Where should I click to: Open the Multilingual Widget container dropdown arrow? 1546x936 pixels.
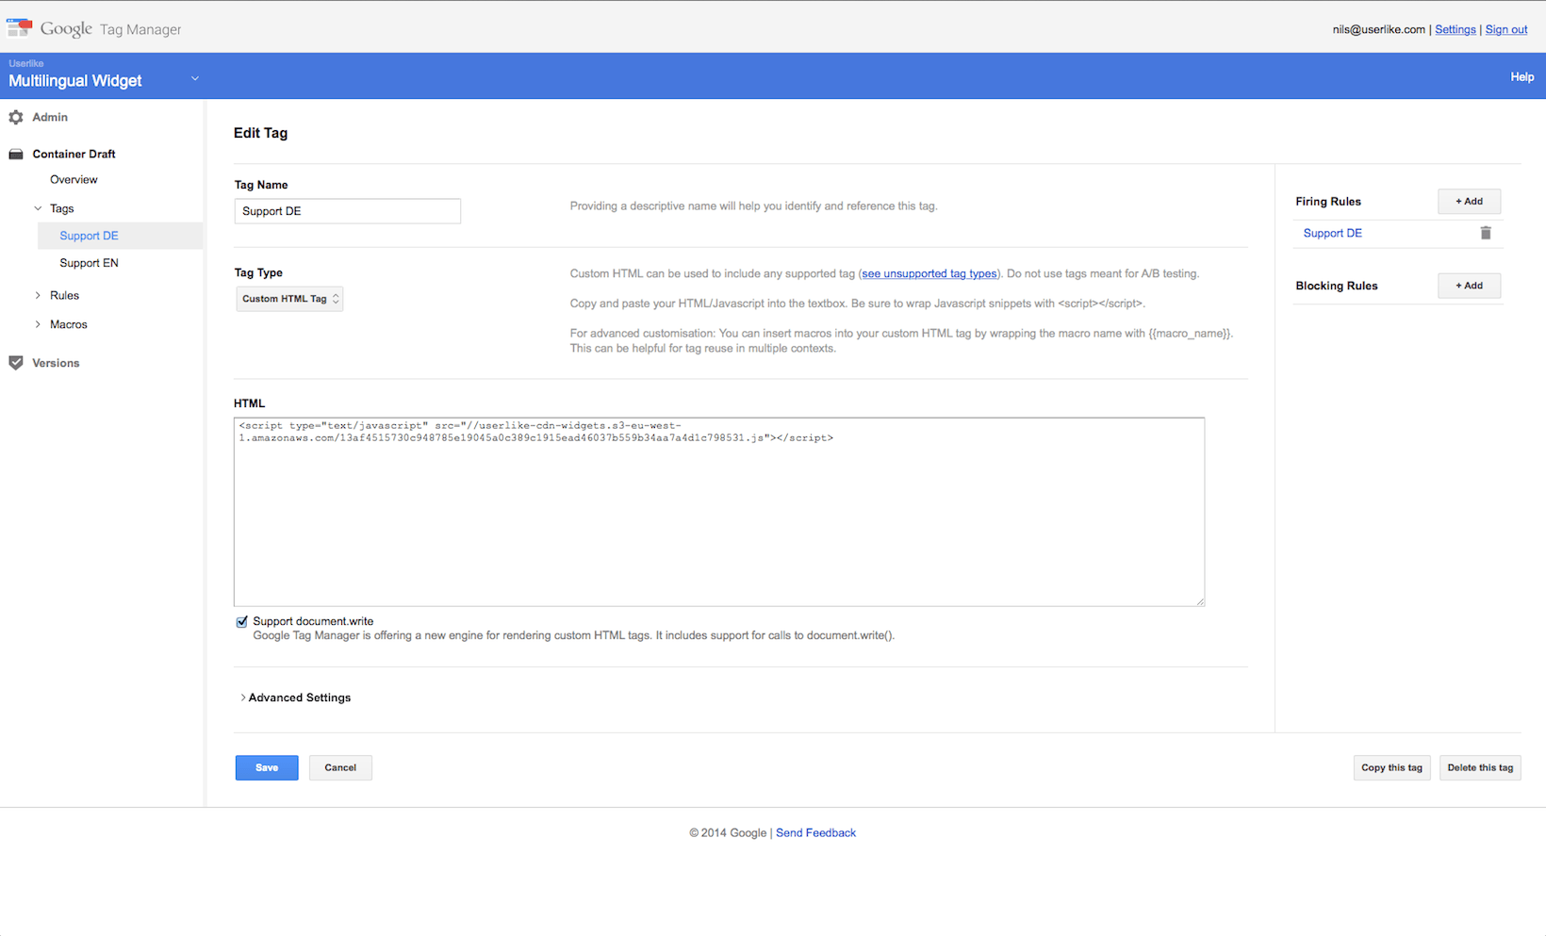click(195, 78)
